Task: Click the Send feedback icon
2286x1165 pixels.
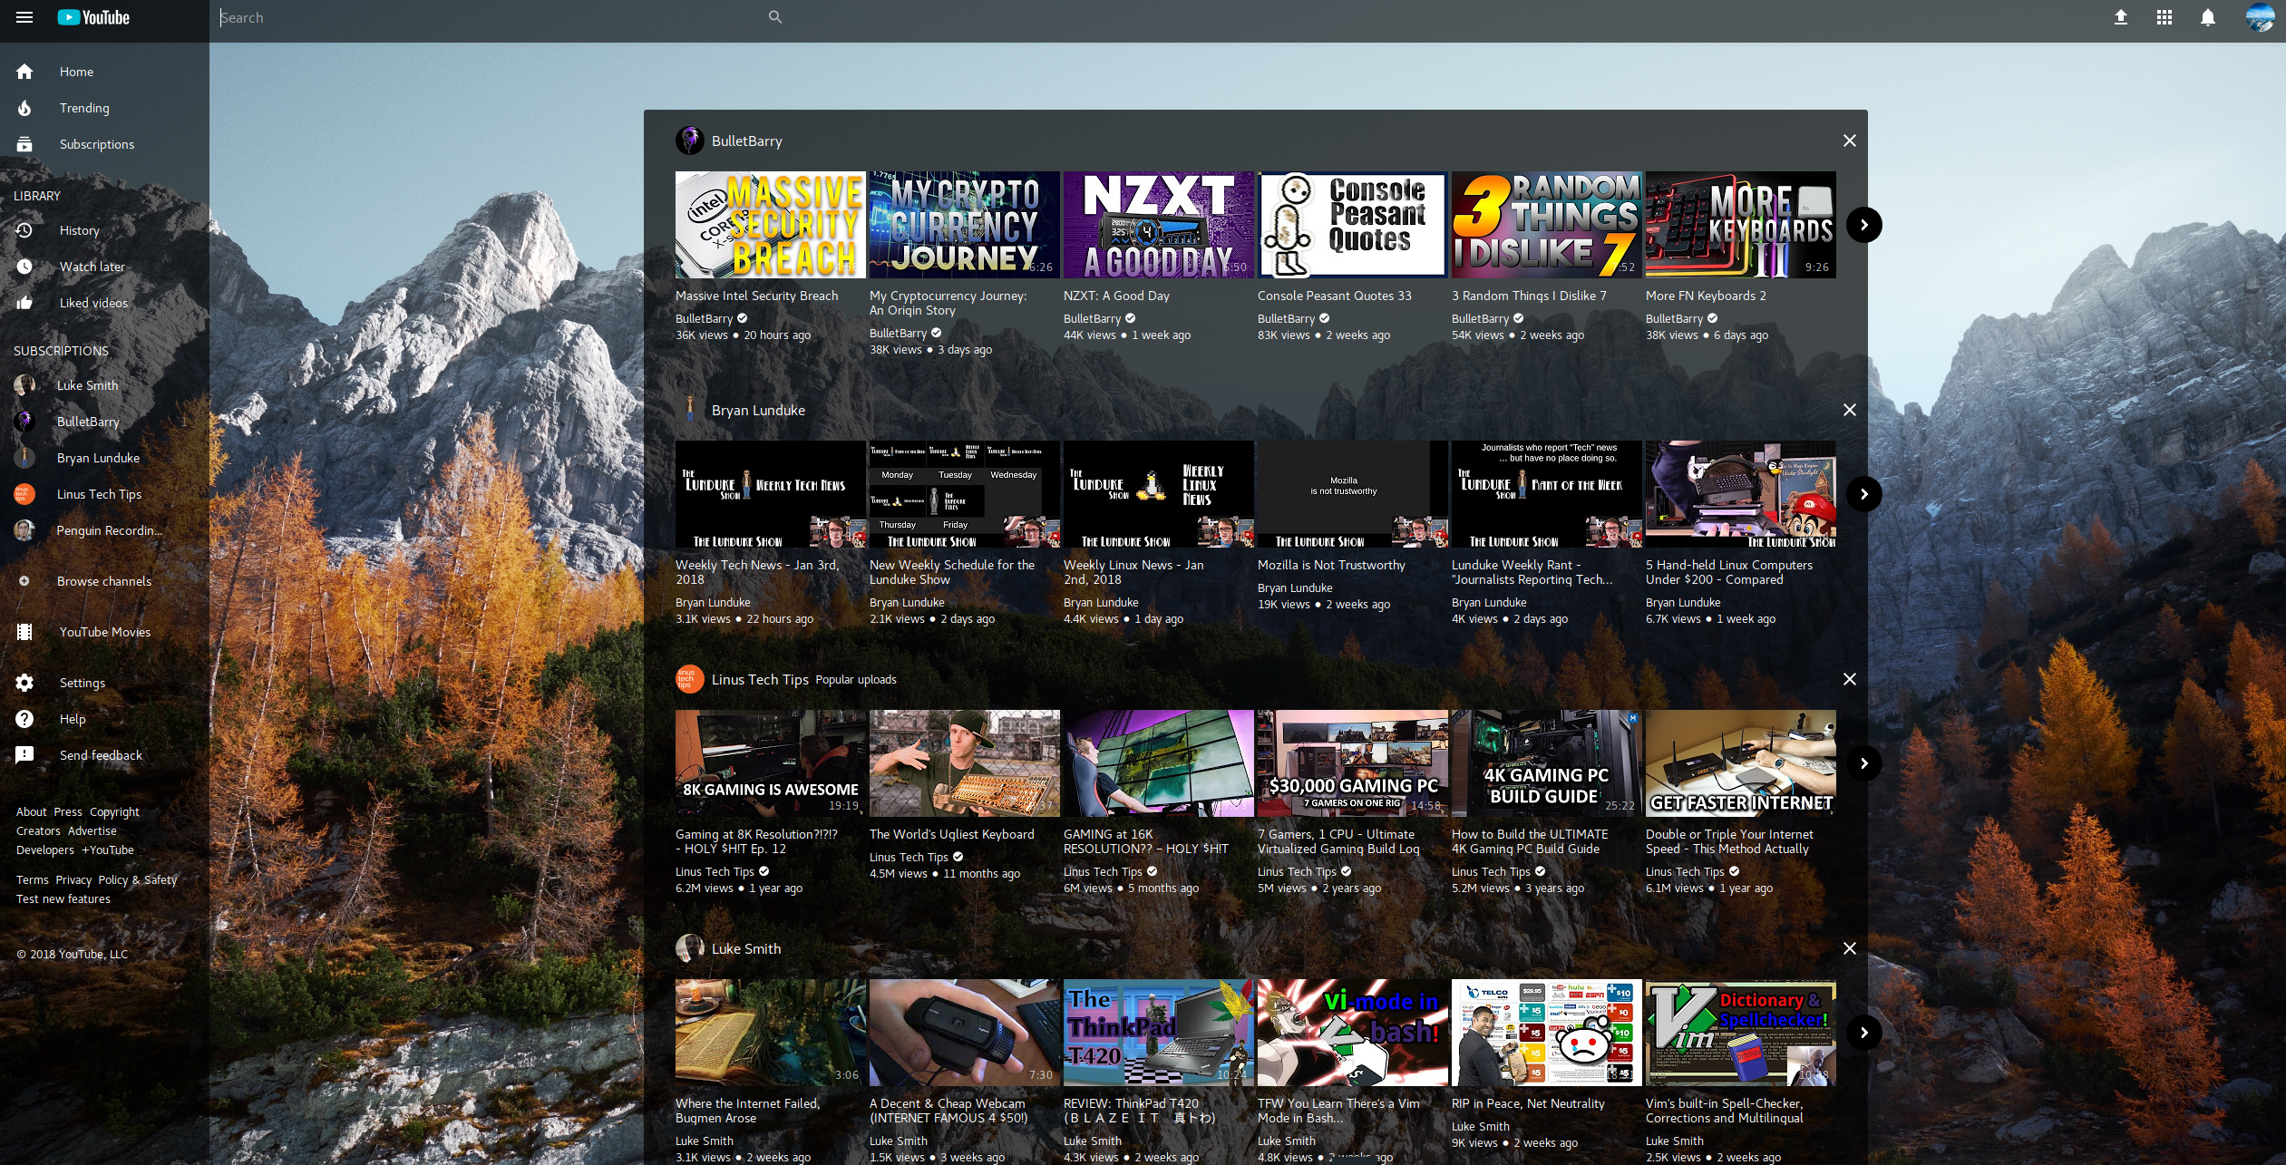Action: coord(24,755)
